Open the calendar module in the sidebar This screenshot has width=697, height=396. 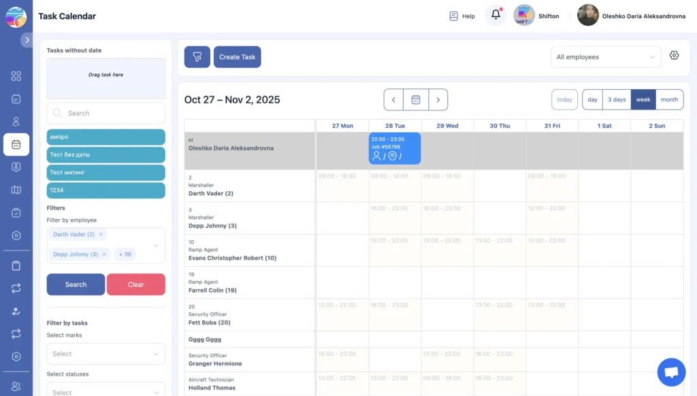click(x=16, y=144)
